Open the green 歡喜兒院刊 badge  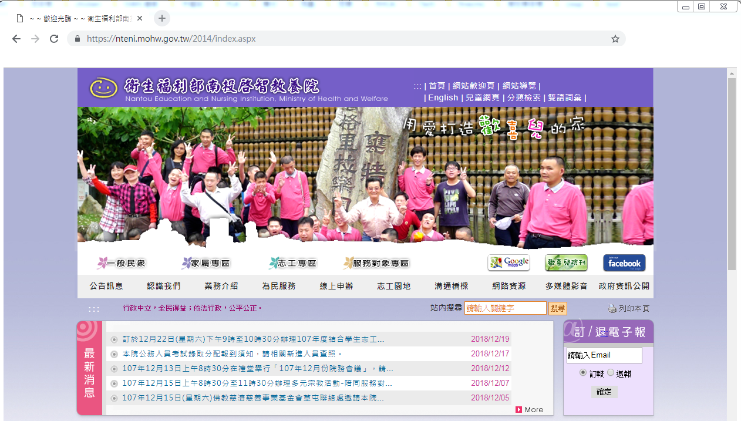coord(566,262)
